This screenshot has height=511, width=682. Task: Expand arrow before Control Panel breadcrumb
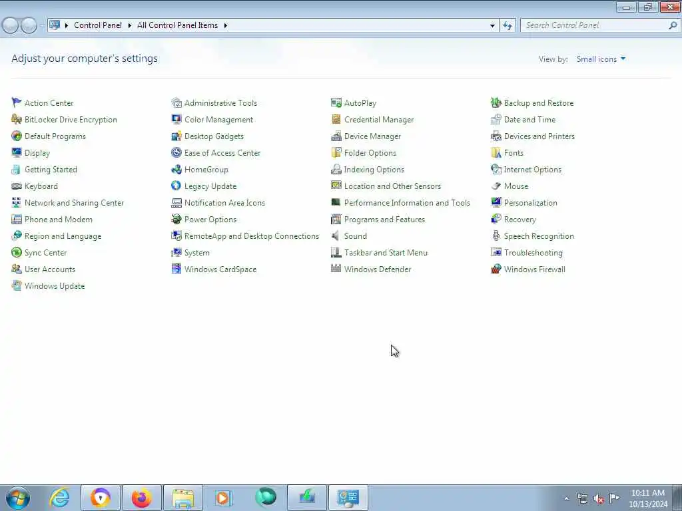tap(66, 25)
